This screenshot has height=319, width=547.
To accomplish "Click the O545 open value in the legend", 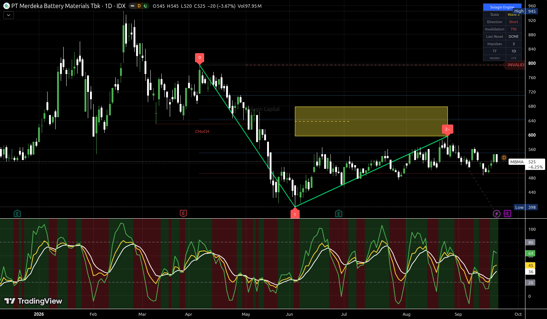I will tap(159, 6).
